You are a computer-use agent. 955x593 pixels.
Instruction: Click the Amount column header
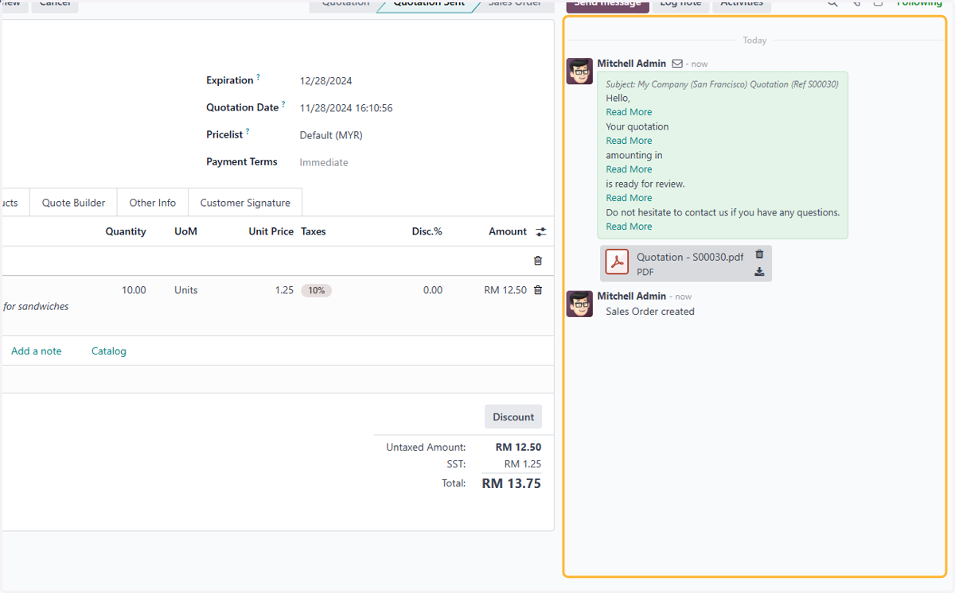click(x=508, y=231)
